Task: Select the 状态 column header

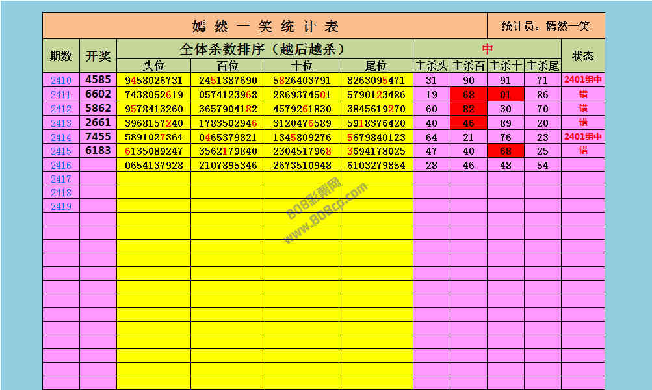Action: click(x=582, y=56)
